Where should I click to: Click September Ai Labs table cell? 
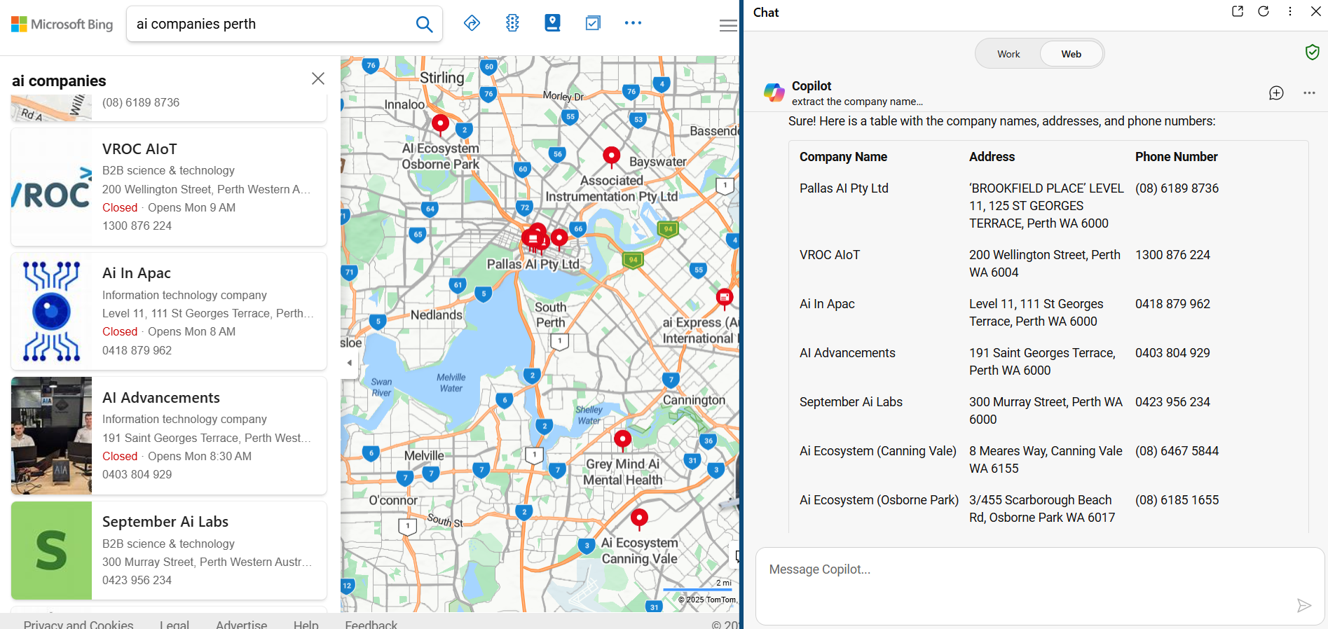click(x=851, y=402)
